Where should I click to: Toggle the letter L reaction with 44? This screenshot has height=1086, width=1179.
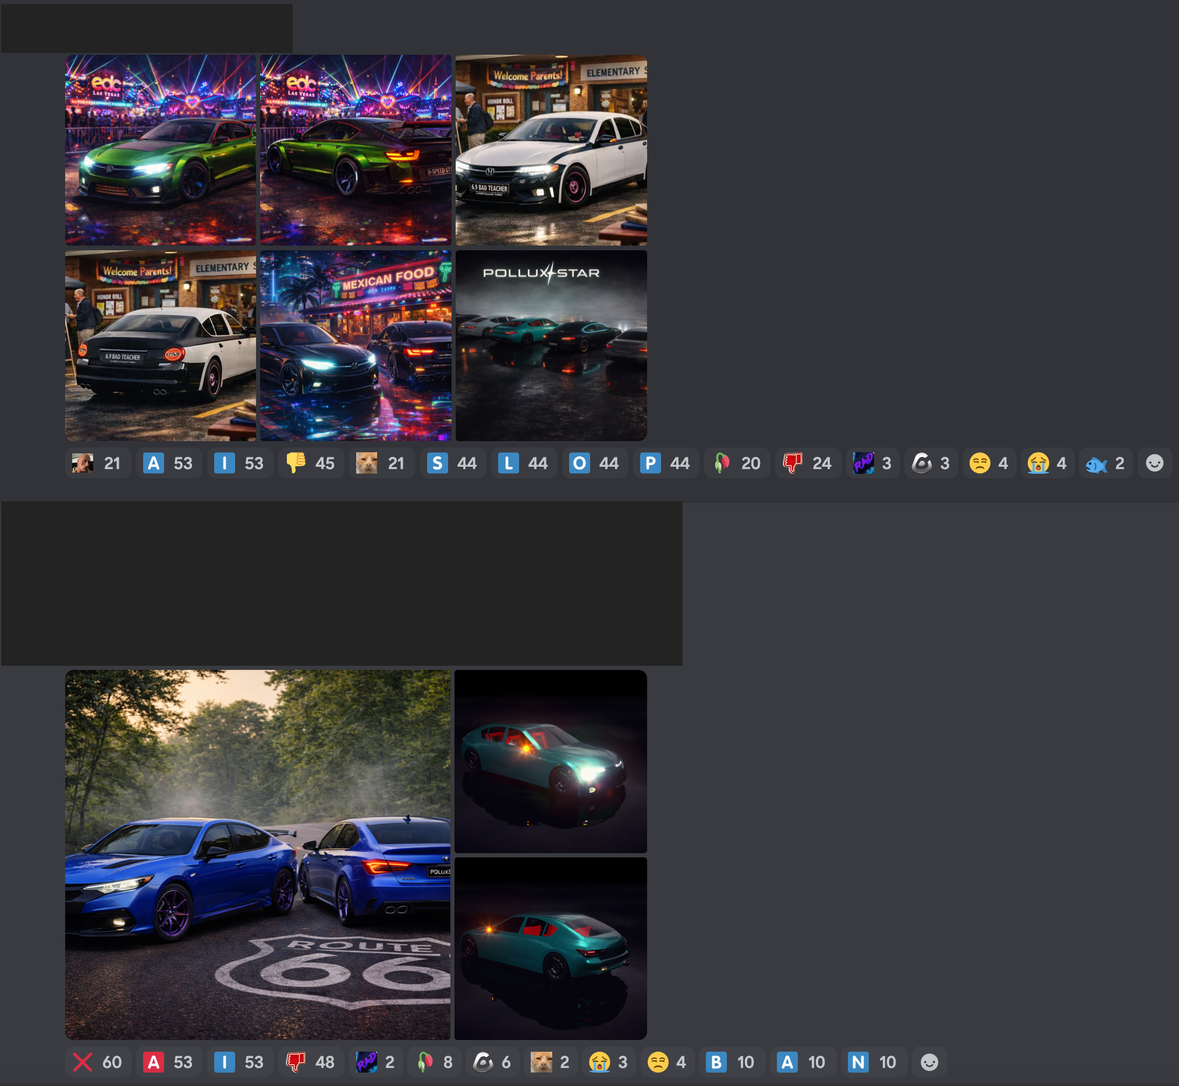[523, 463]
